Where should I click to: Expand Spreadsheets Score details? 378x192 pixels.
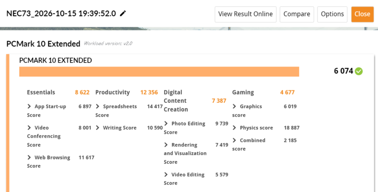tap(98, 106)
